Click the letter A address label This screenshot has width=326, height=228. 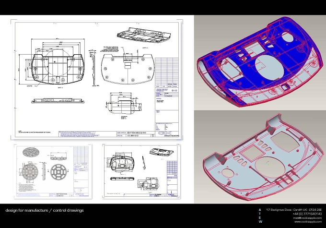(x=260, y=210)
